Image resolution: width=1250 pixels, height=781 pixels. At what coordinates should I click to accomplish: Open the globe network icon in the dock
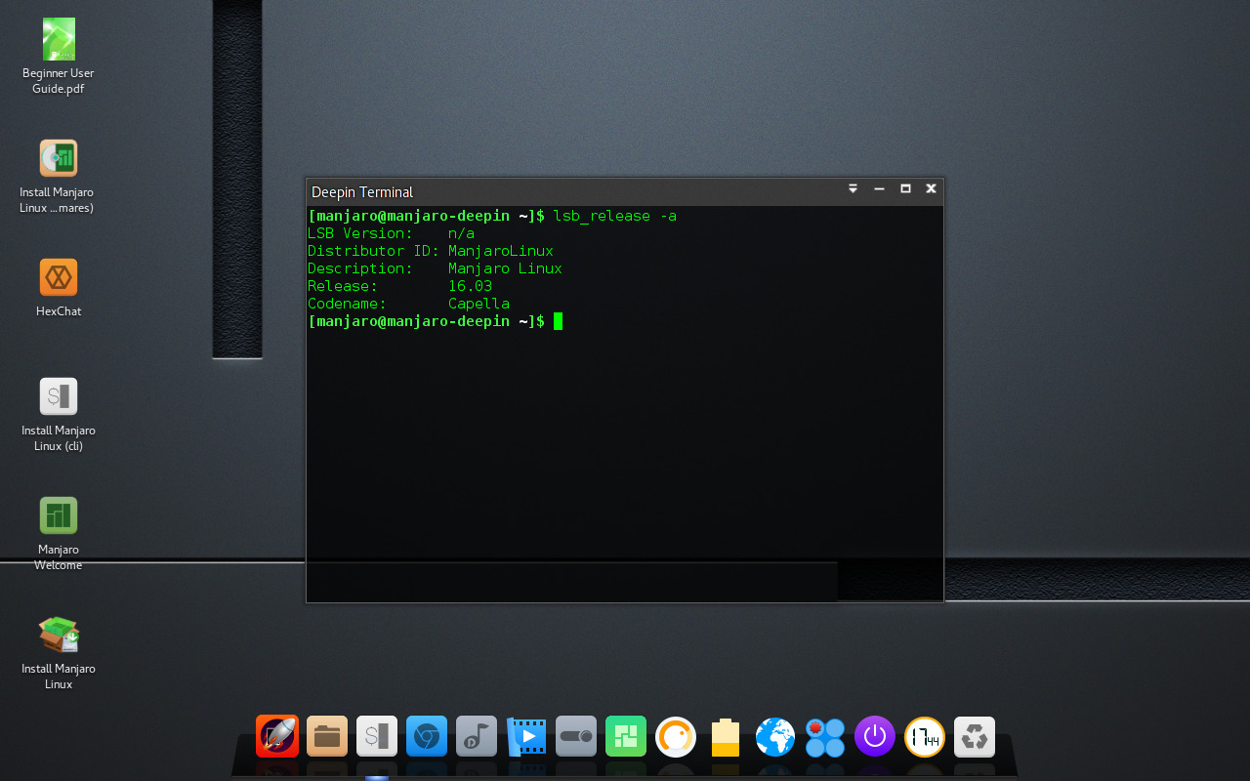[774, 736]
